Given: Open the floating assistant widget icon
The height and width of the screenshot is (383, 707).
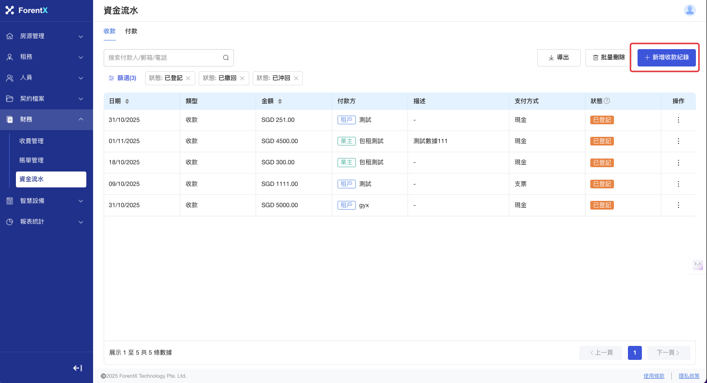Looking at the screenshot, I should [x=698, y=264].
